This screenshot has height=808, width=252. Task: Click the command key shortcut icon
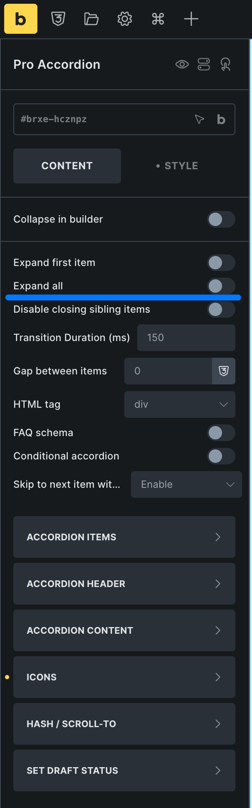[158, 19]
